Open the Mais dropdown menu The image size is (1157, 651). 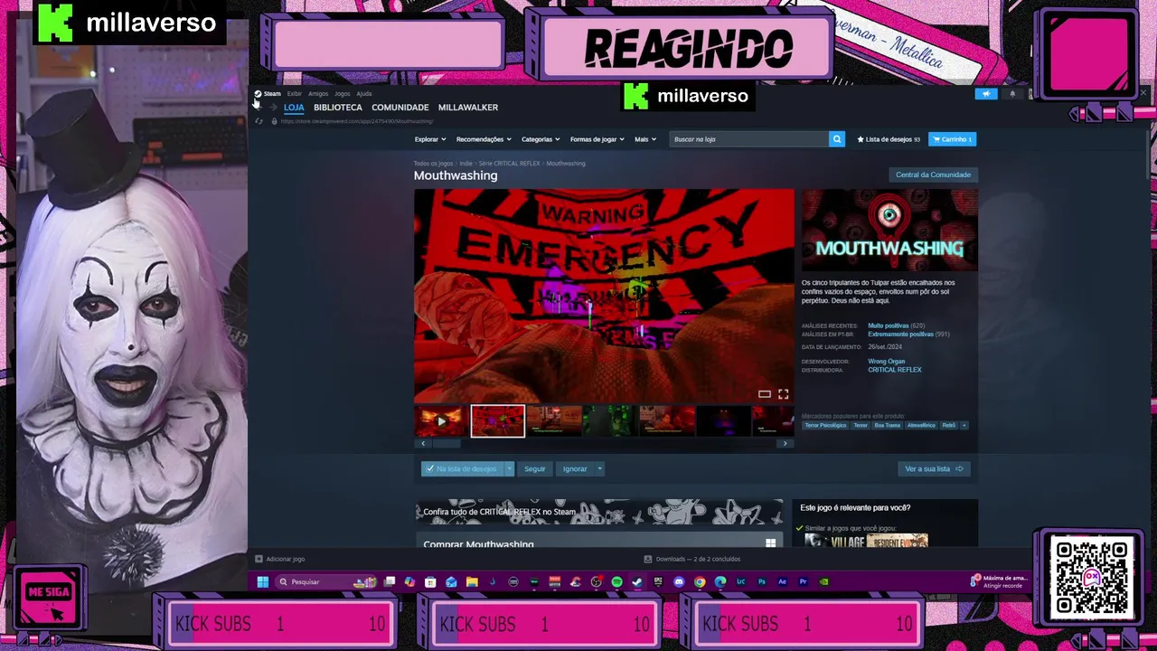tap(644, 139)
